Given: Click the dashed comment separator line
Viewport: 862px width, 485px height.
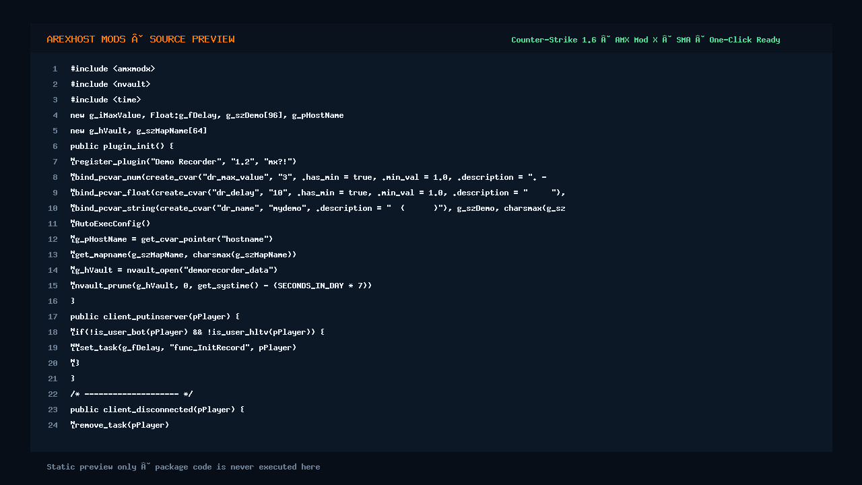Looking at the screenshot, I should point(131,394).
